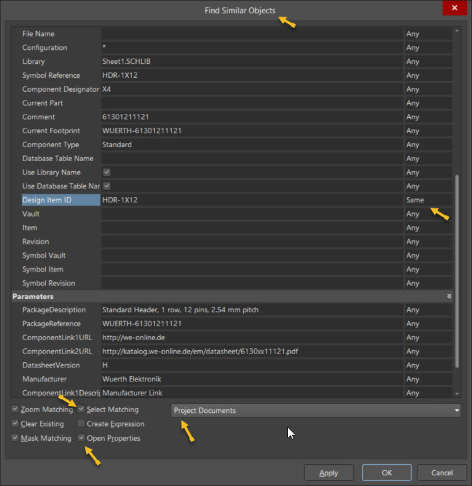
Task: Click Manufacturer value Wuerth Elektronik
Action: [x=252, y=379]
